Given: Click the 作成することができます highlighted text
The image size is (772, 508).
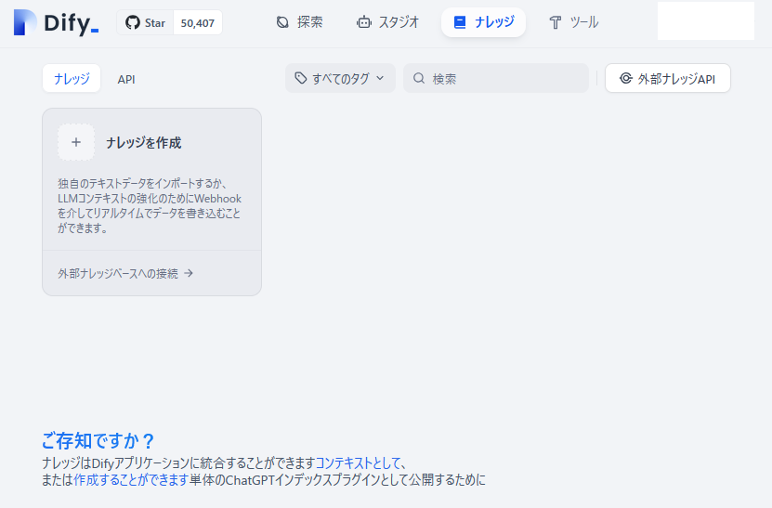Looking at the screenshot, I should tap(131, 480).
